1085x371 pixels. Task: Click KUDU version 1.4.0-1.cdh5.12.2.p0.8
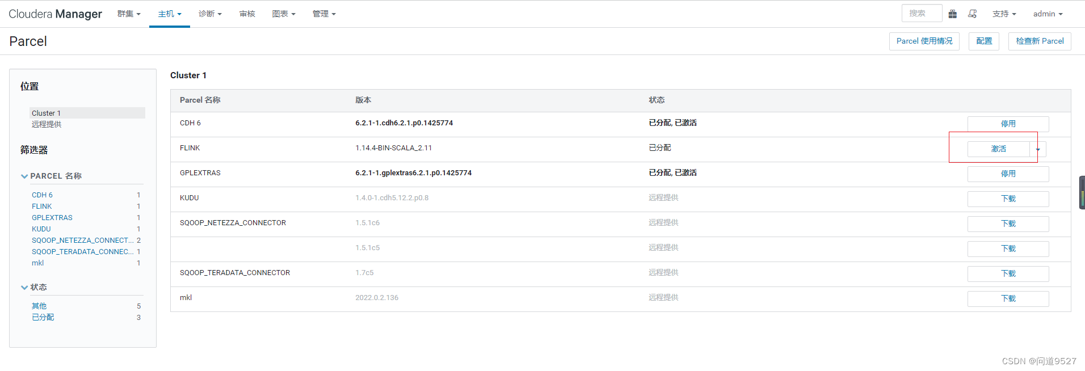(392, 197)
